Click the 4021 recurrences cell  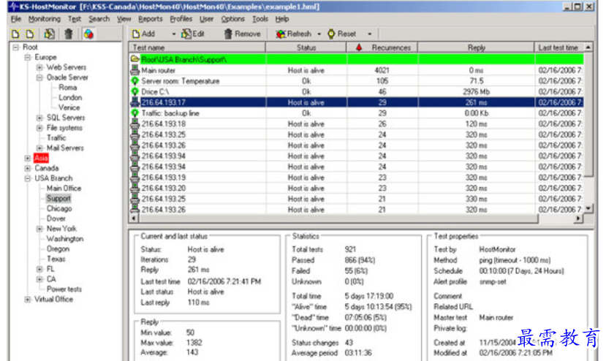(382, 70)
